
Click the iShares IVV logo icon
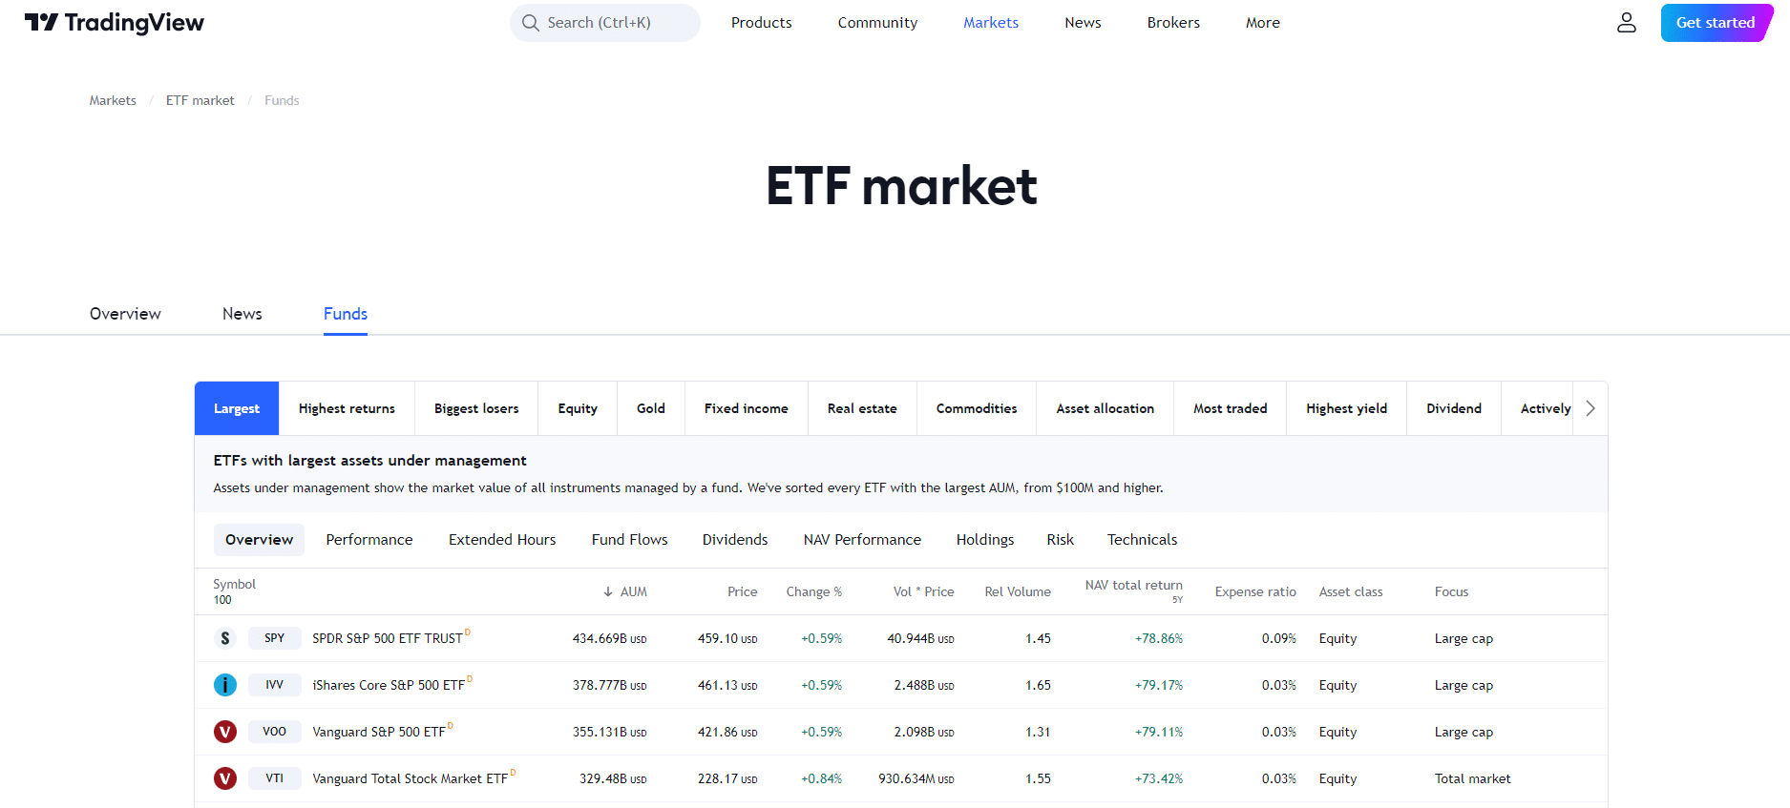pyautogui.click(x=225, y=685)
